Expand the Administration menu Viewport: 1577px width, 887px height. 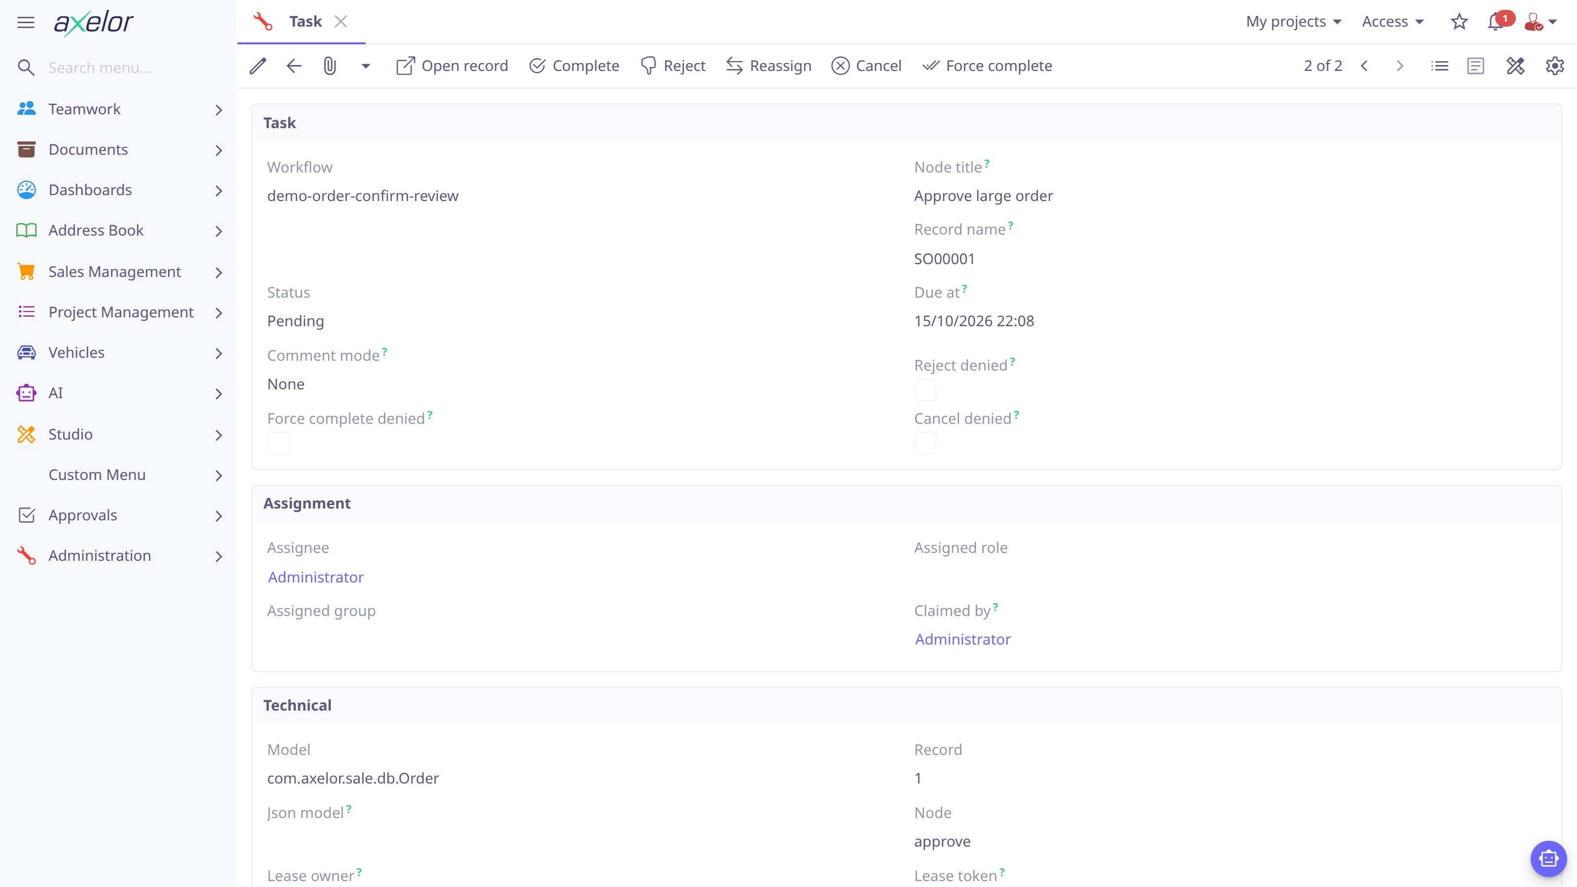click(119, 555)
